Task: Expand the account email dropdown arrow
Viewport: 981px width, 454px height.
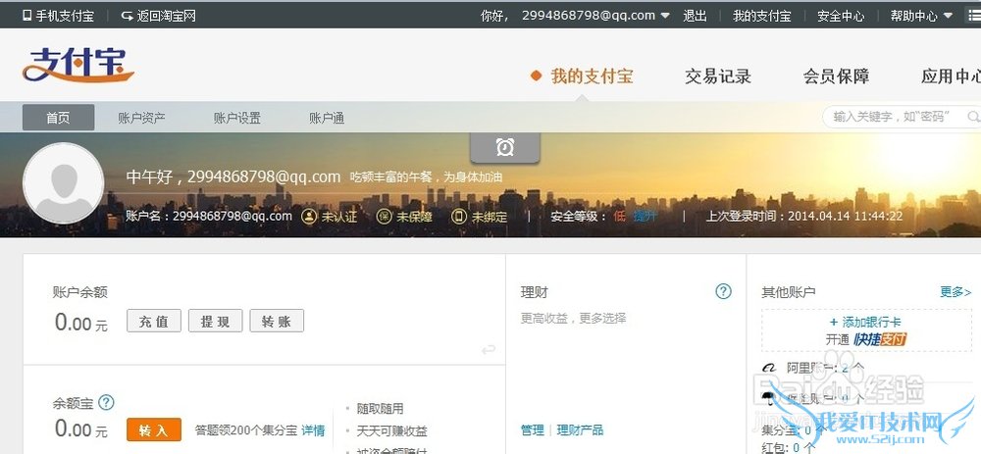Action: (x=665, y=16)
